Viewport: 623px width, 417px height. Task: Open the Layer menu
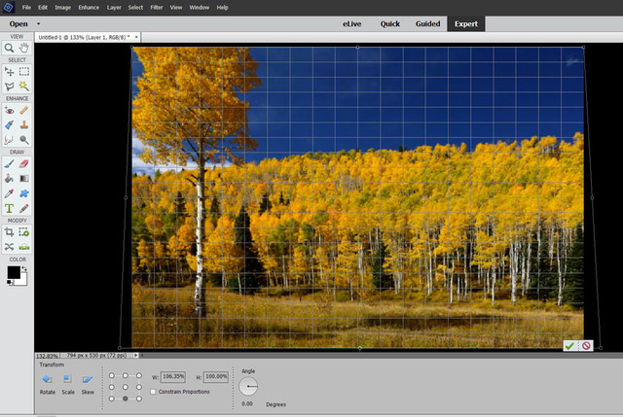[x=114, y=7]
